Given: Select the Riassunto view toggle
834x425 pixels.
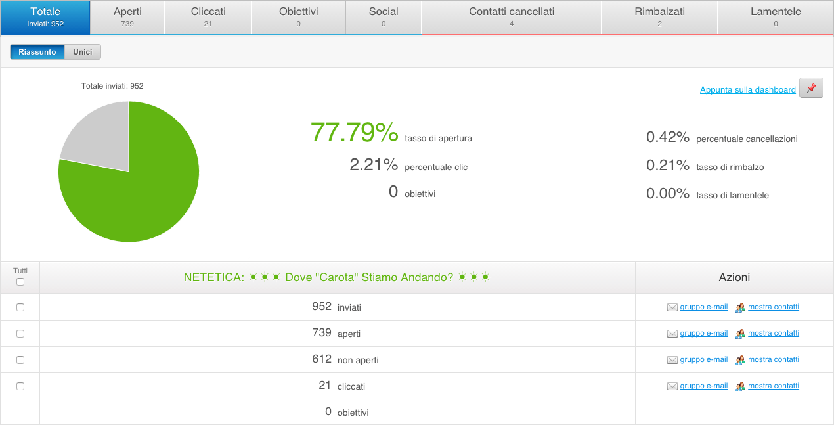Looking at the screenshot, I should pos(37,52).
